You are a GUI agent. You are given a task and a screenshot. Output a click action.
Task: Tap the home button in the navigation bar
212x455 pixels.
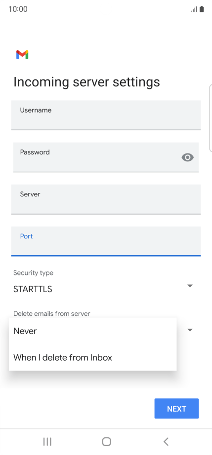(x=107, y=442)
